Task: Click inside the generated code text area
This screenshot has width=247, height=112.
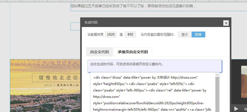Action: [x=152, y=92]
